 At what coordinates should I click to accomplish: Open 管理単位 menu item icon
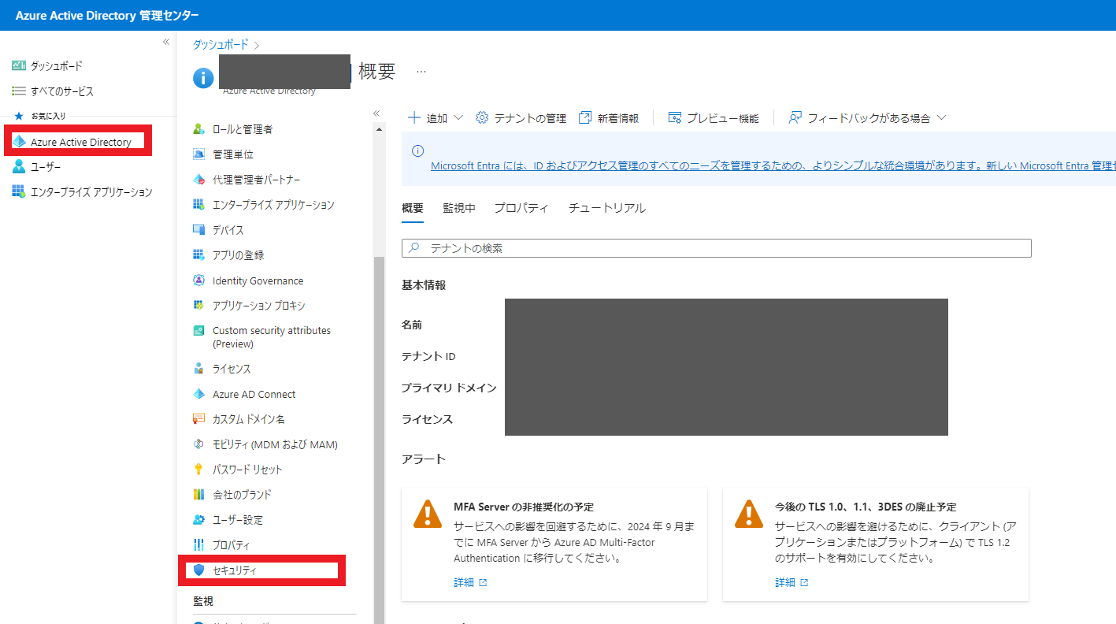click(198, 154)
